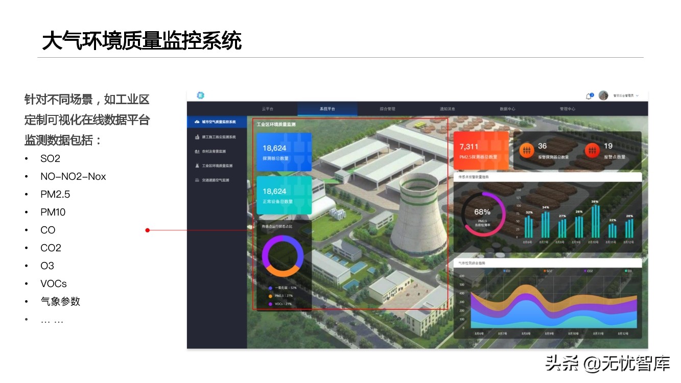Go to the 通知消息 tab
Screen dimensions: 681x383
[x=448, y=109]
